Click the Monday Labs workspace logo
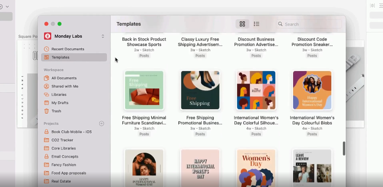 pyautogui.click(x=47, y=36)
